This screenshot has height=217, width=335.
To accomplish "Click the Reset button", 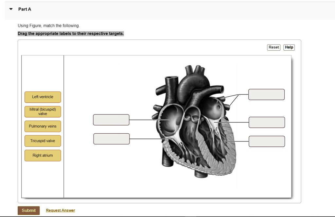I will pos(273,47).
